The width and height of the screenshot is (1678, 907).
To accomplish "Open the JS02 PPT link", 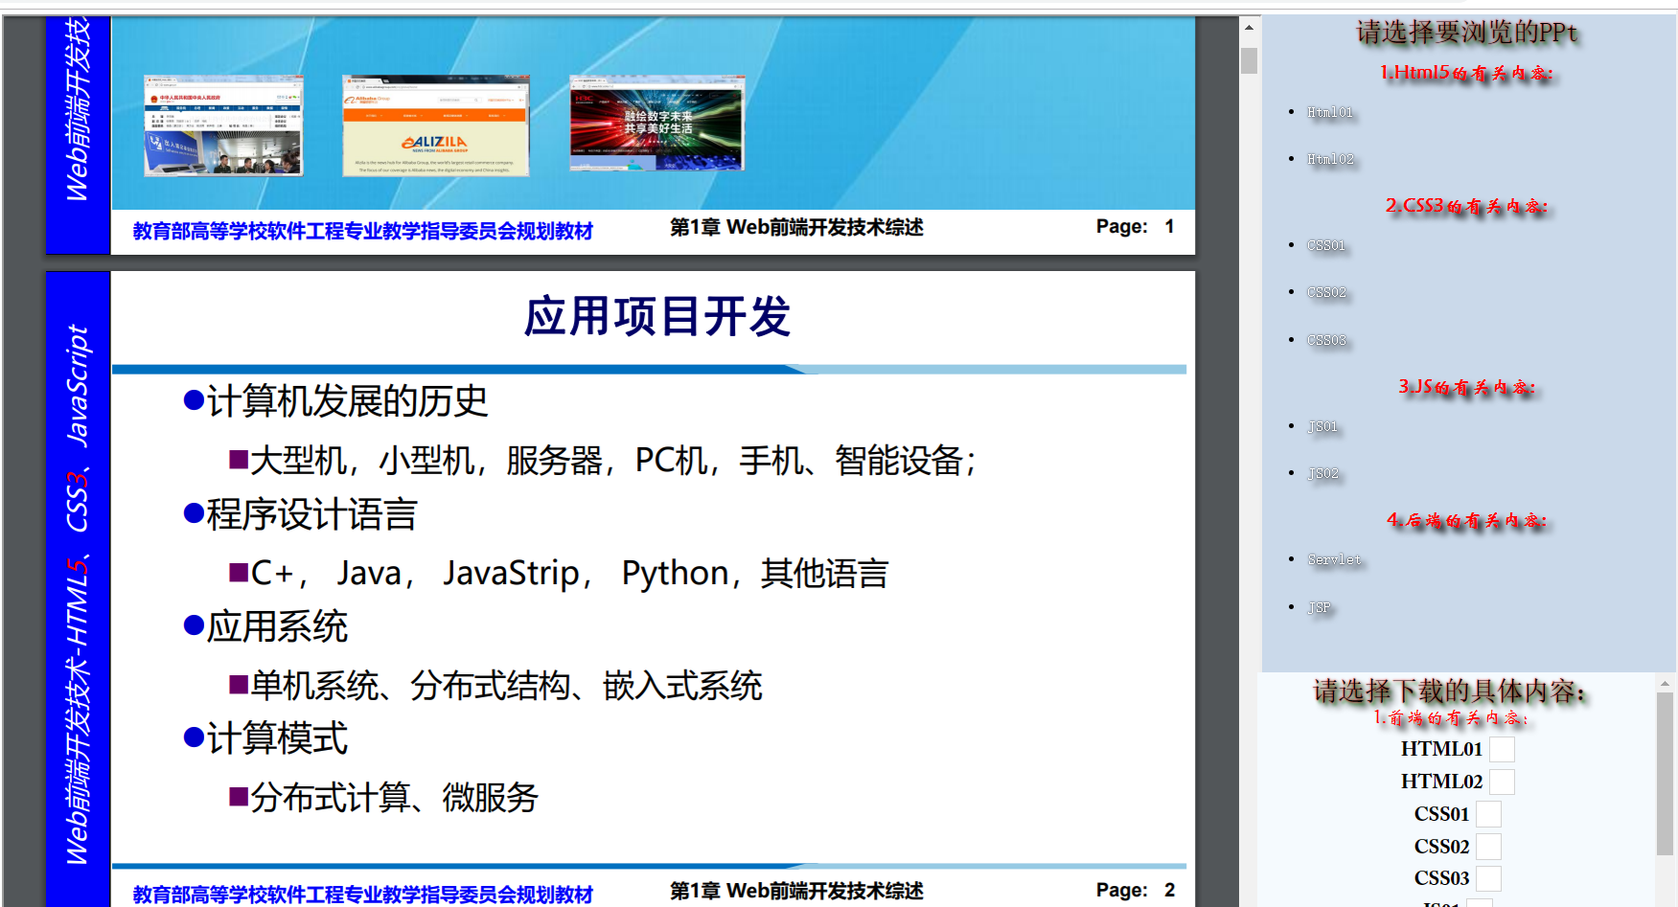I will 1322,473.
